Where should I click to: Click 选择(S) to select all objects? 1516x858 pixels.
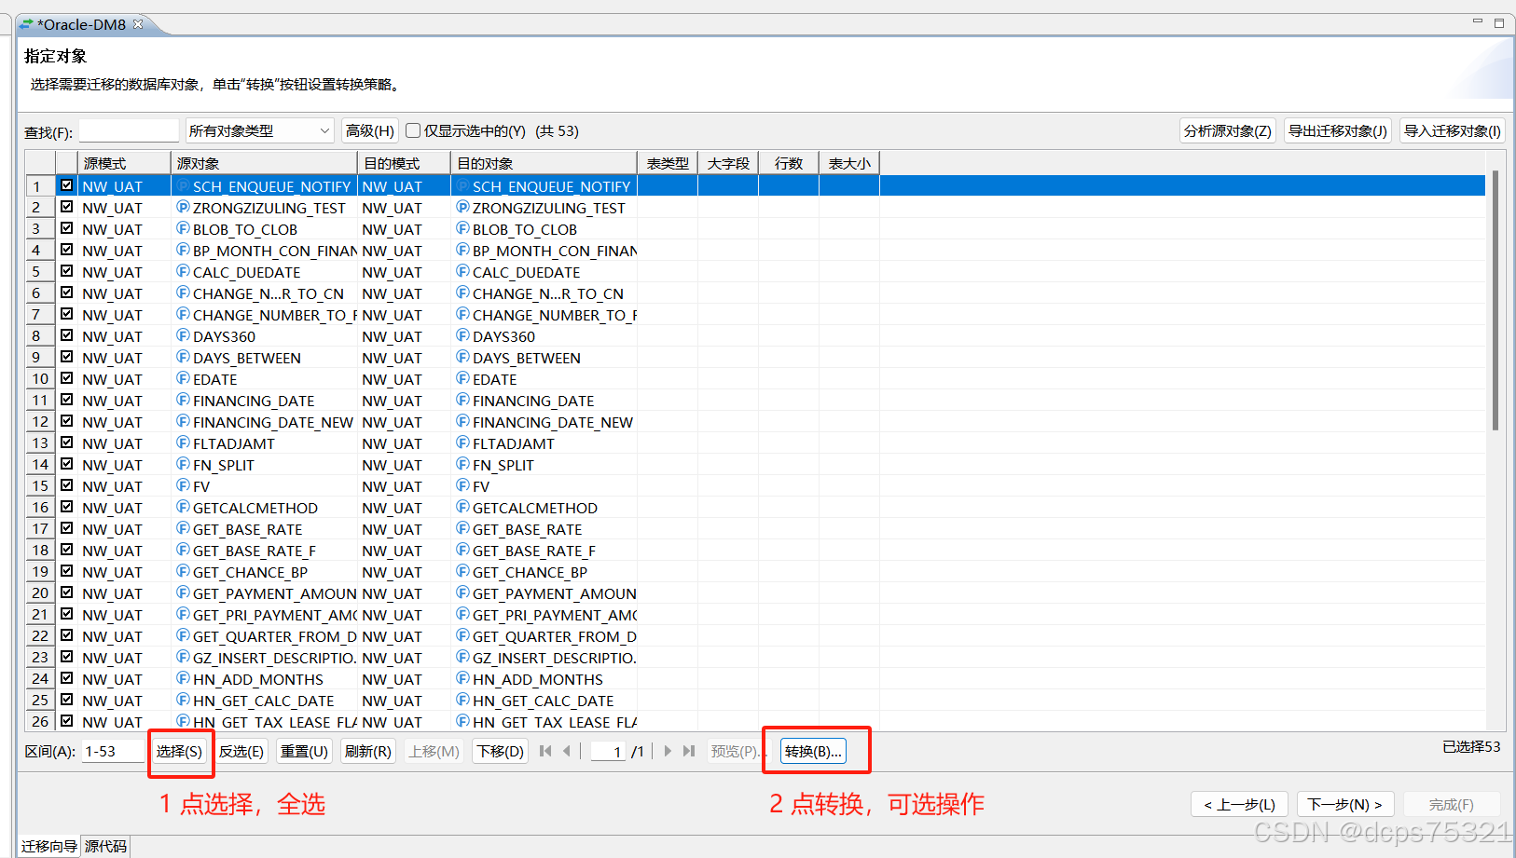(x=180, y=751)
